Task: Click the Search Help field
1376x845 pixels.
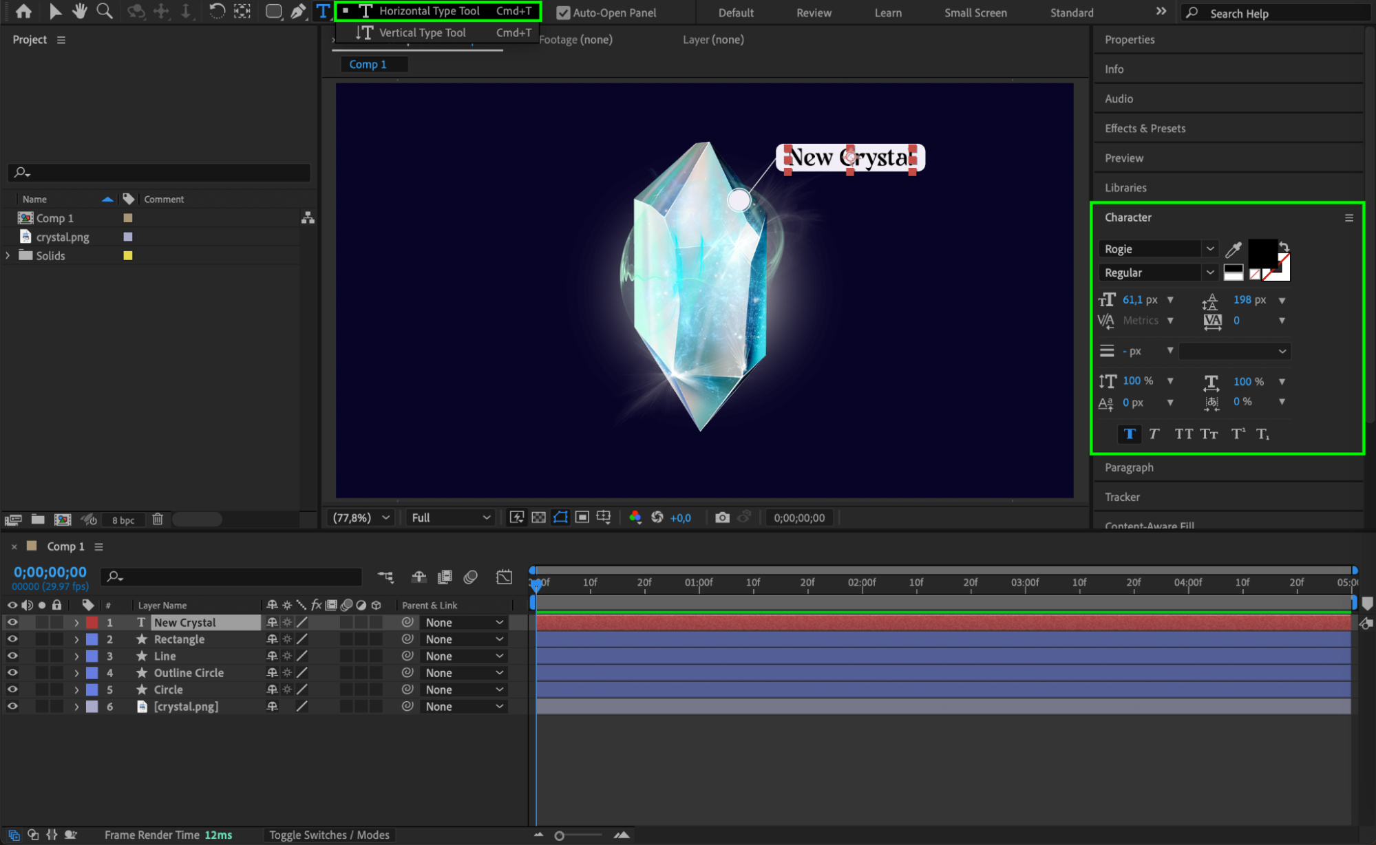Action: [x=1276, y=13]
